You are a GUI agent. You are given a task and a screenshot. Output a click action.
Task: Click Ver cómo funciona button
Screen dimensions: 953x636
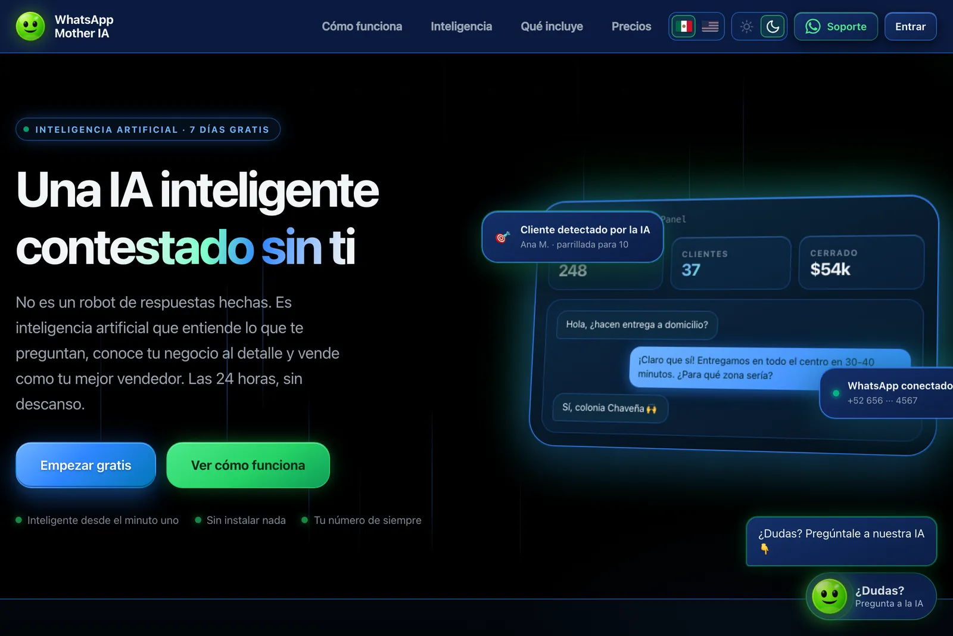[248, 465]
